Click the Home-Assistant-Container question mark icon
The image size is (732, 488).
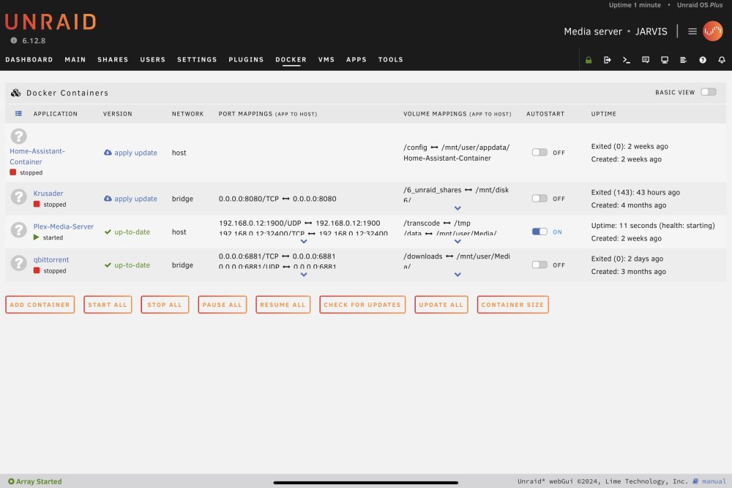click(x=19, y=136)
